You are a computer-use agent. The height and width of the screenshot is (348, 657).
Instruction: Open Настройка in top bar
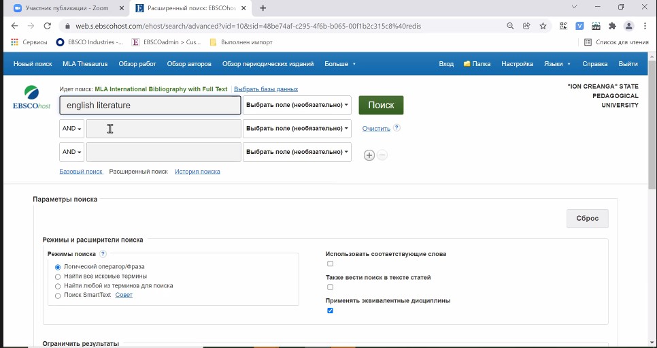[x=517, y=64]
